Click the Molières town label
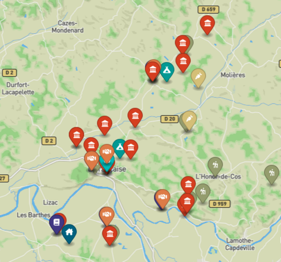Viewport: 281px width, 262px height. (233, 75)
